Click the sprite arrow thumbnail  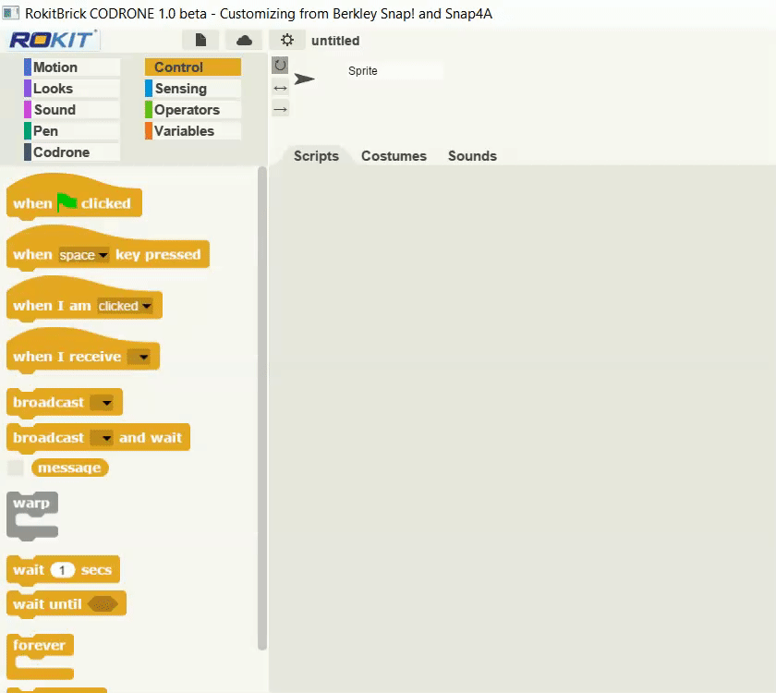pyautogui.click(x=304, y=79)
